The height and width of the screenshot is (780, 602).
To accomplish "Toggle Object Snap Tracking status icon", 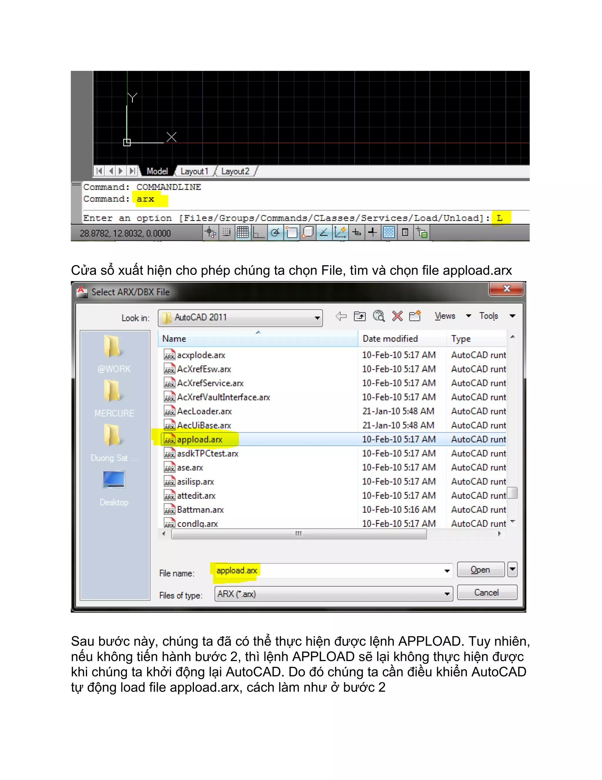I will point(324,233).
